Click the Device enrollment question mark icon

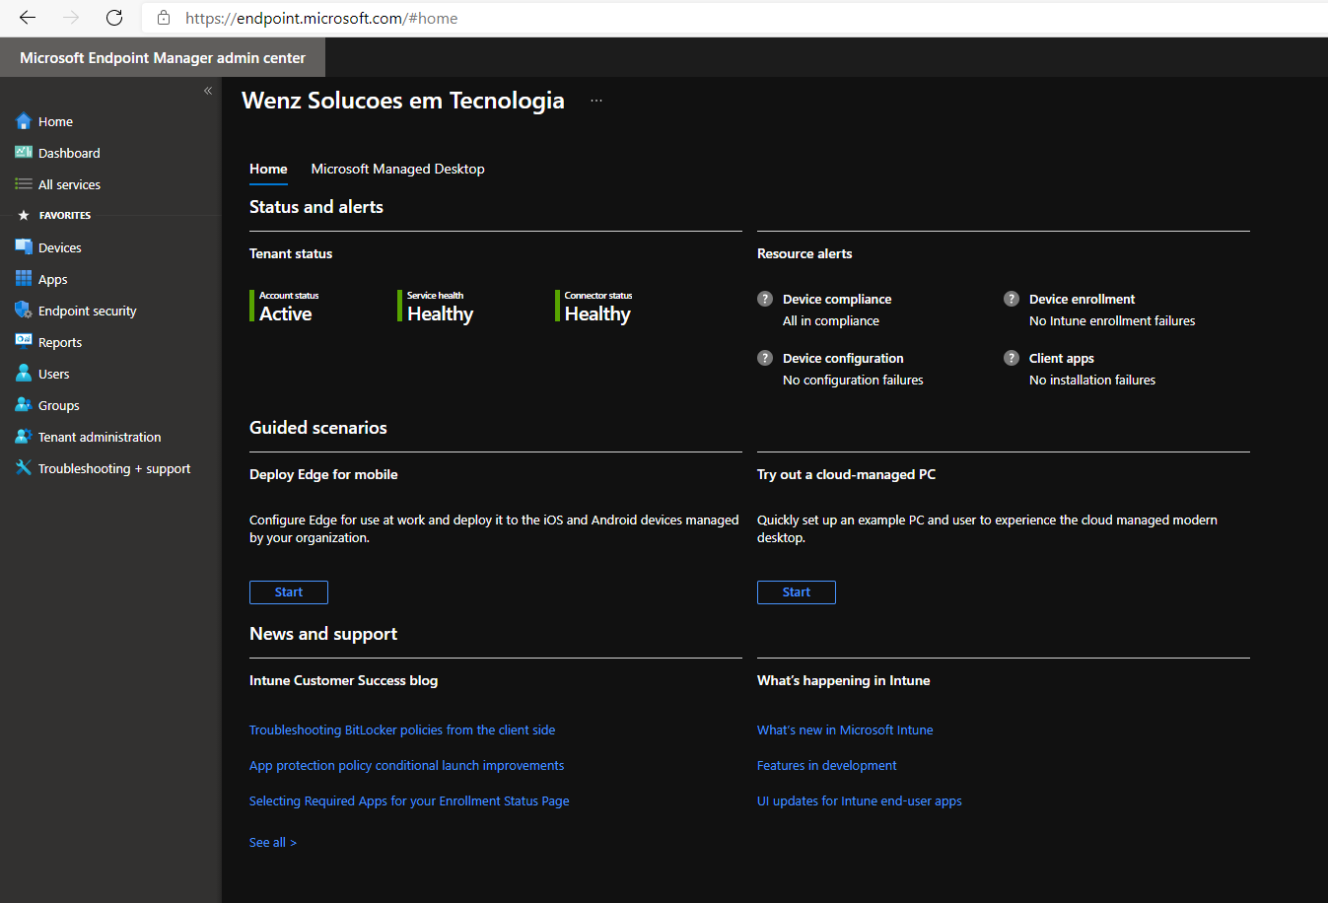[1012, 299]
